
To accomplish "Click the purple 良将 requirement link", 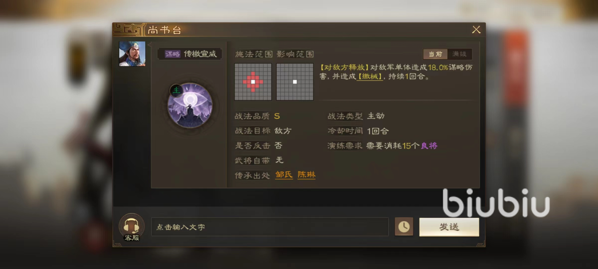I will pos(429,146).
